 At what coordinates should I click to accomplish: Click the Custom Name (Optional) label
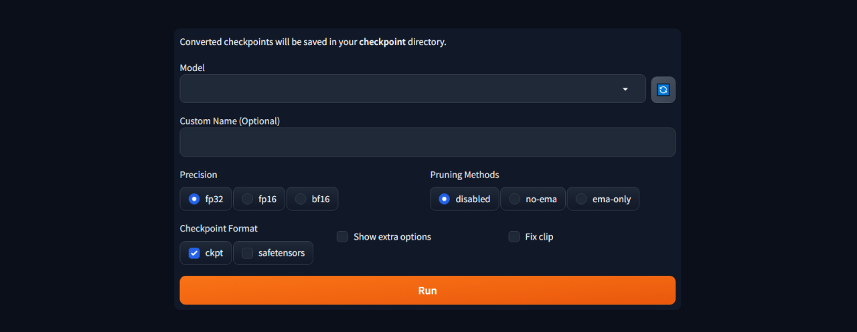(230, 121)
